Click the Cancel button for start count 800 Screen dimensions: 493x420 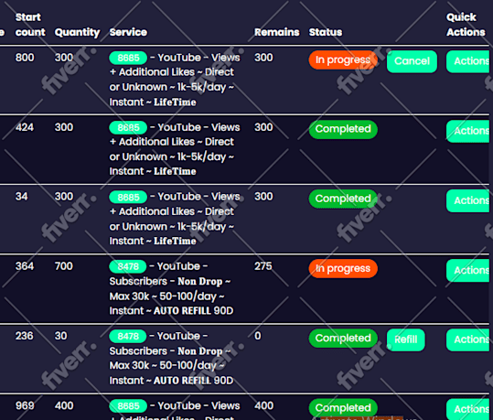(x=412, y=61)
